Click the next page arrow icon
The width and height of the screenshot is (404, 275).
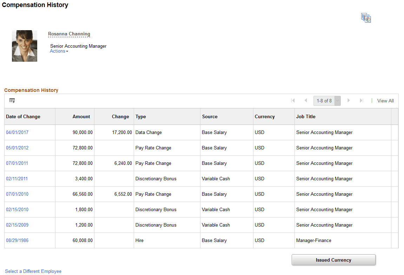tap(349, 101)
